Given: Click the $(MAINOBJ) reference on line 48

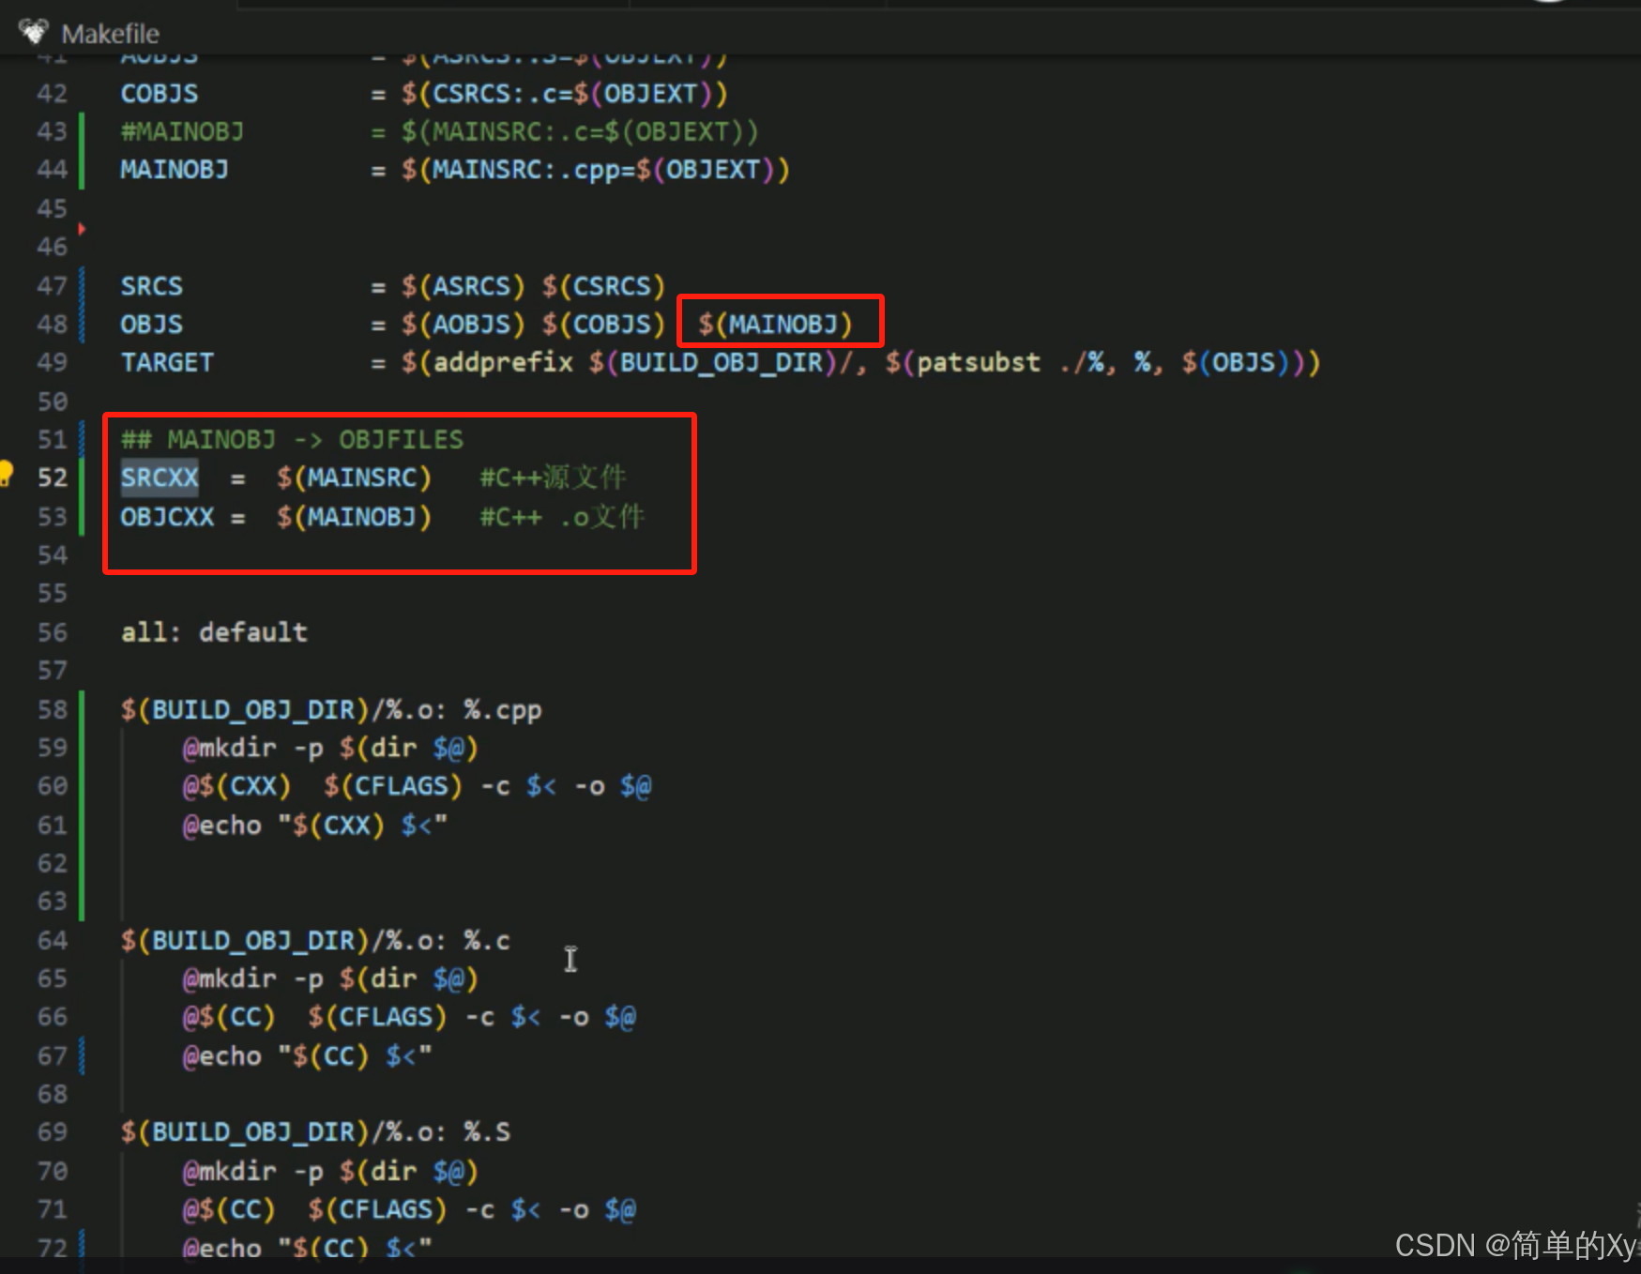Looking at the screenshot, I should 774,323.
